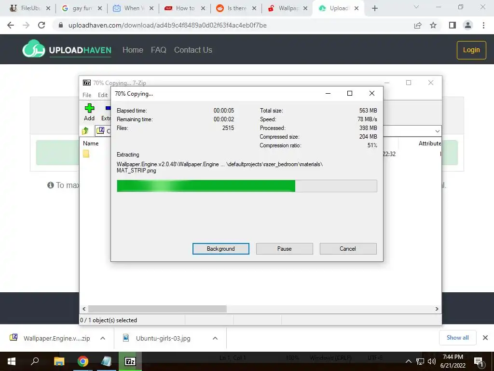The height and width of the screenshot is (371, 494).
Task: Close the Wallpap tab
Action: [x=305, y=9]
